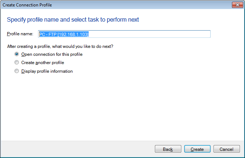Choose the 'Create another profile' radio option
The width and height of the screenshot is (245, 158).
17,63
